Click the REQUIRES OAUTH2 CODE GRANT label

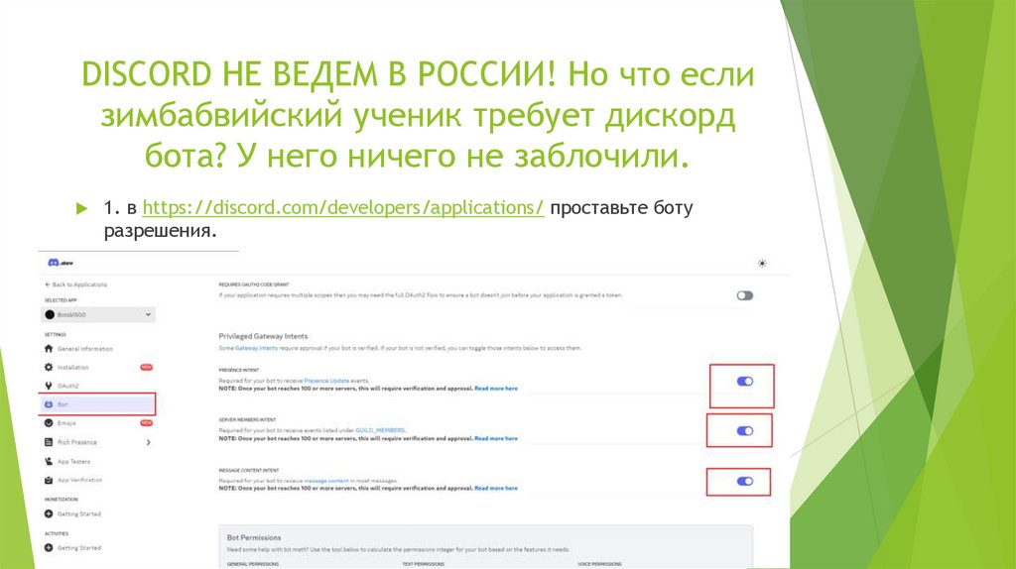[254, 284]
